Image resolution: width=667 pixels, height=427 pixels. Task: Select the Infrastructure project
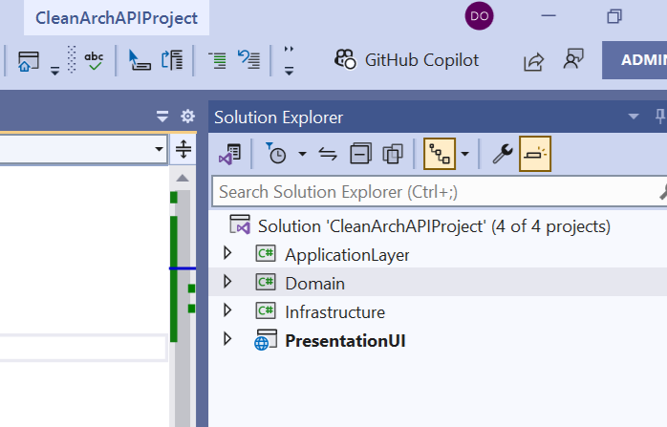point(334,312)
